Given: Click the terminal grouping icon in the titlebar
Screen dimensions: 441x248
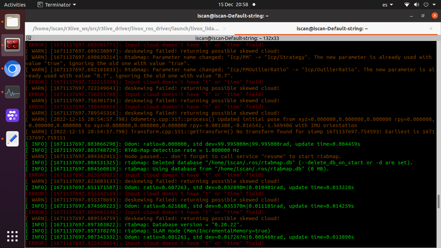Looking at the screenshot, I should pos(29,38).
